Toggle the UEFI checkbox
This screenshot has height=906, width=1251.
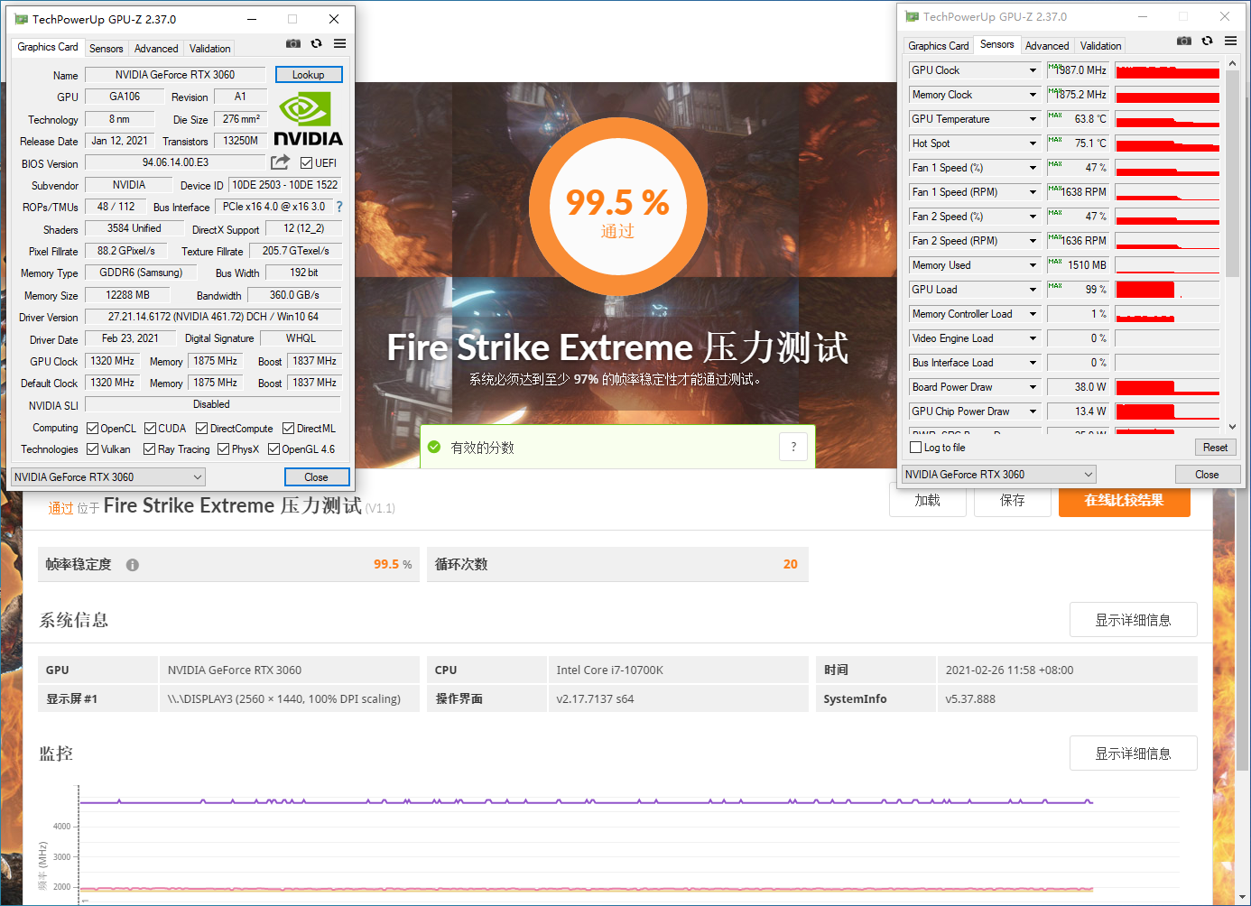click(x=307, y=163)
